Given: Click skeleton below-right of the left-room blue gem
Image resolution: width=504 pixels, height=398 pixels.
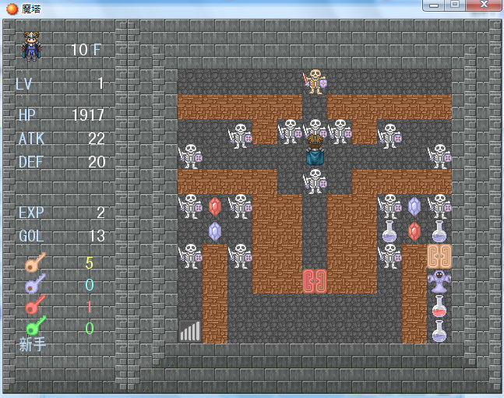Looking at the screenshot, I should [x=240, y=256].
